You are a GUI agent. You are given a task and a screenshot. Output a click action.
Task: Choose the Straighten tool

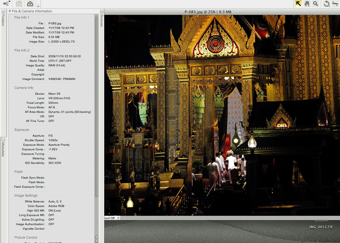pos(335,4)
